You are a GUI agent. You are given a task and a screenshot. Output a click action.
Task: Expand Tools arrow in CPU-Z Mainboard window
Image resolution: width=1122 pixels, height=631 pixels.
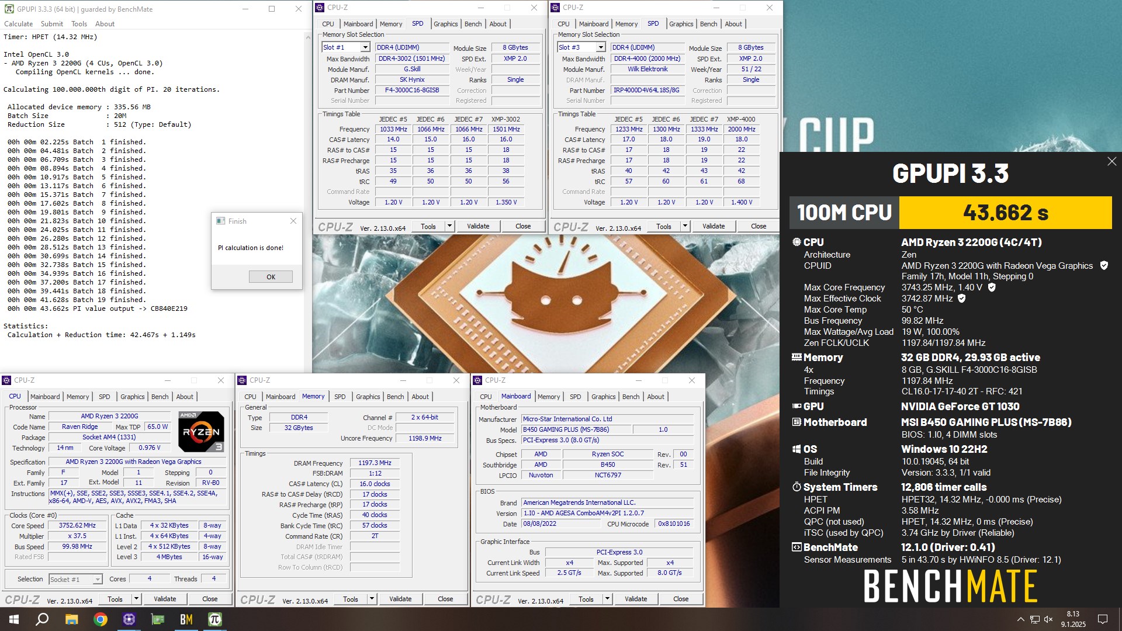pyautogui.click(x=607, y=599)
